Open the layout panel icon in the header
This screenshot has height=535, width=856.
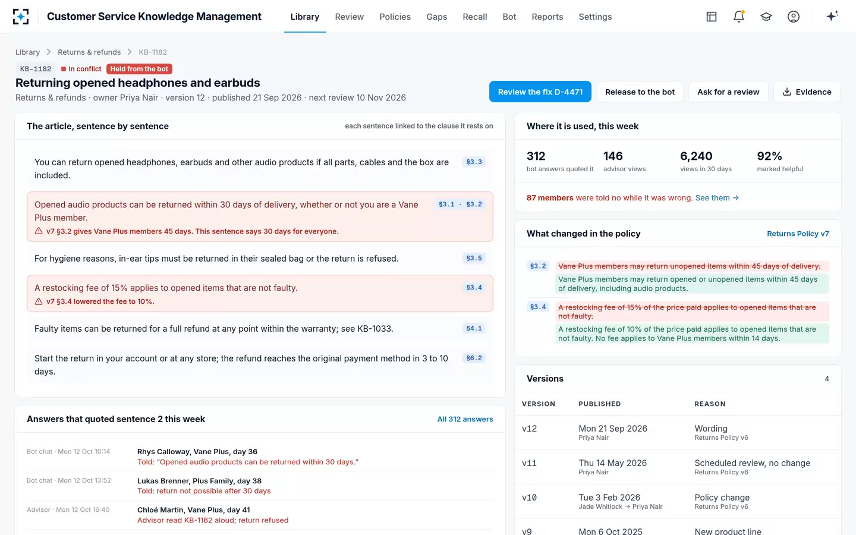(712, 17)
